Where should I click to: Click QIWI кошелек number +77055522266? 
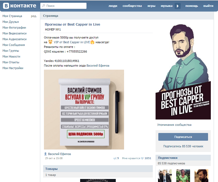(77, 51)
